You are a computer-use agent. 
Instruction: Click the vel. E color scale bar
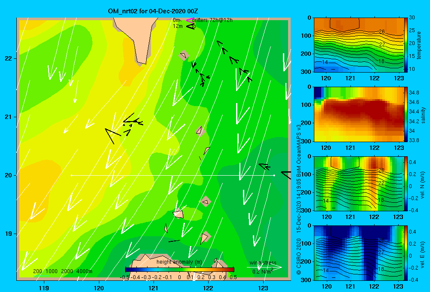pos(406,253)
